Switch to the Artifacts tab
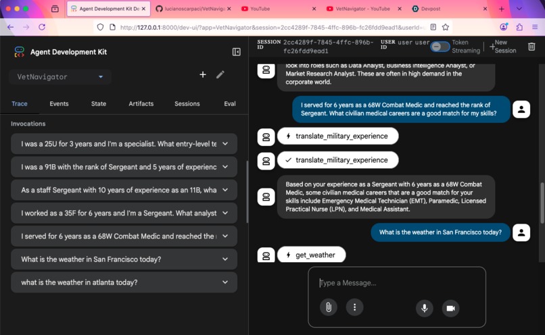 pyautogui.click(x=141, y=104)
